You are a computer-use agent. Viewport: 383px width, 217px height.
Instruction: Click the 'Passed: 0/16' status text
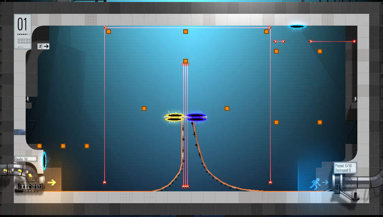(343, 166)
